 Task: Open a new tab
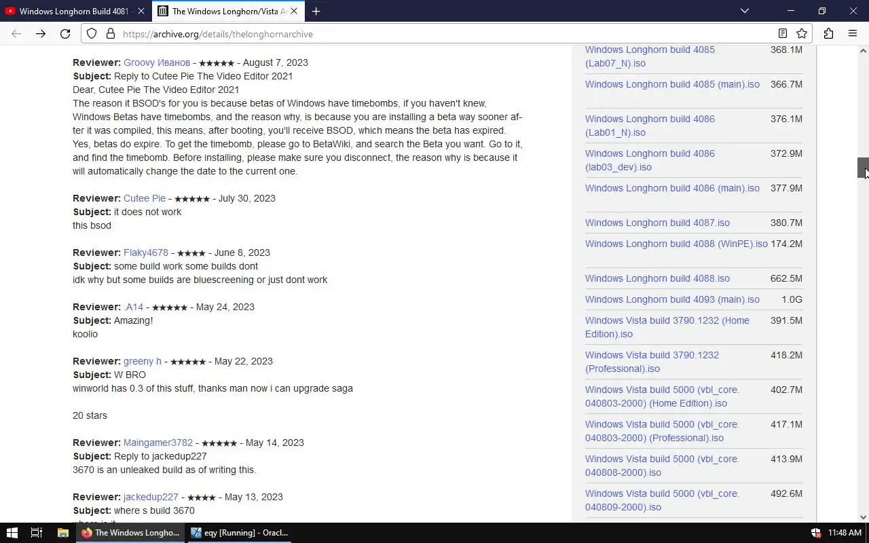click(x=316, y=11)
